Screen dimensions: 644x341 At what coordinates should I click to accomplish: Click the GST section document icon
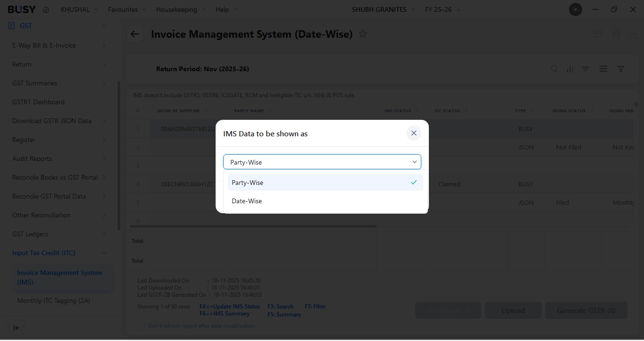(12, 26)
